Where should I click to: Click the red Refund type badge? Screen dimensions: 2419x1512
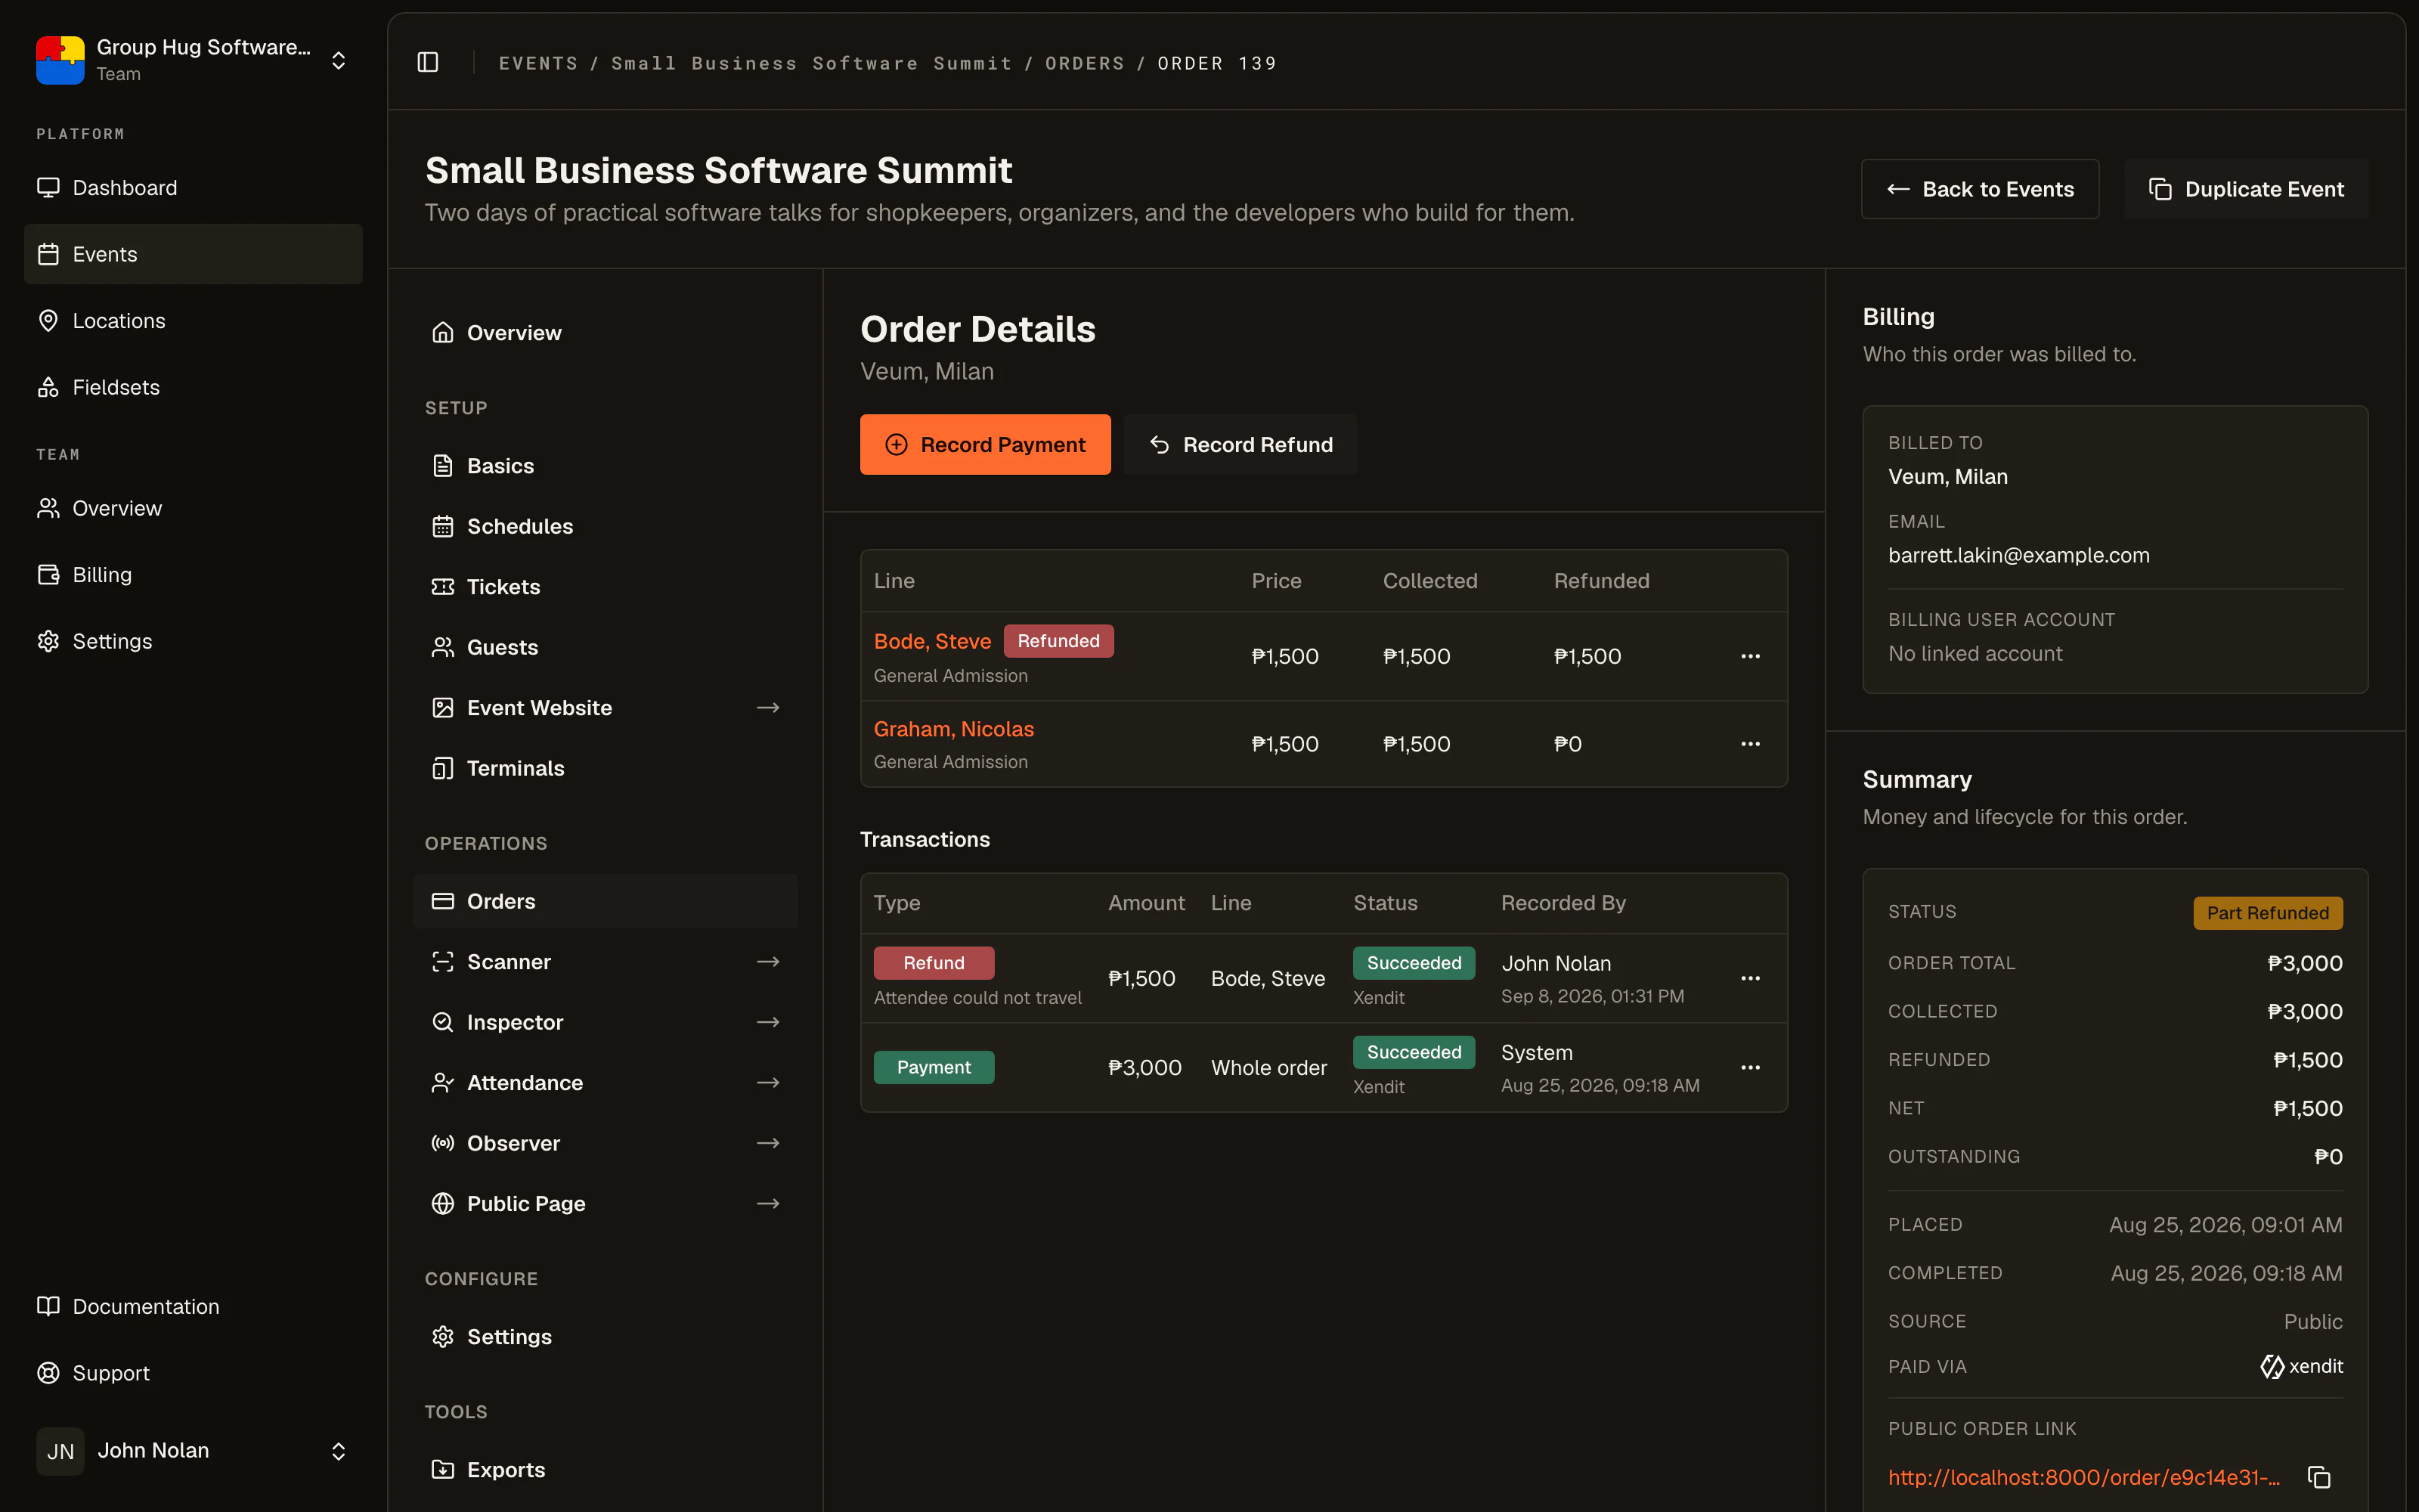click(934, 963)
